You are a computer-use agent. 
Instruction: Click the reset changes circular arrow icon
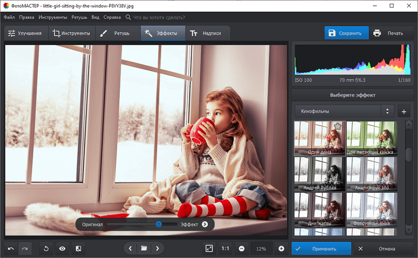47,249
